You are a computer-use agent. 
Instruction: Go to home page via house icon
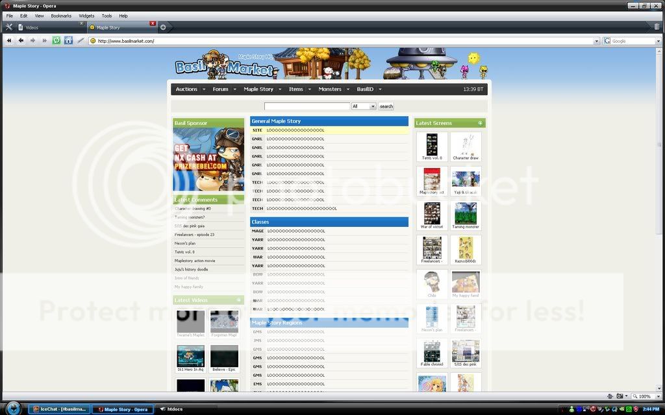68,40
